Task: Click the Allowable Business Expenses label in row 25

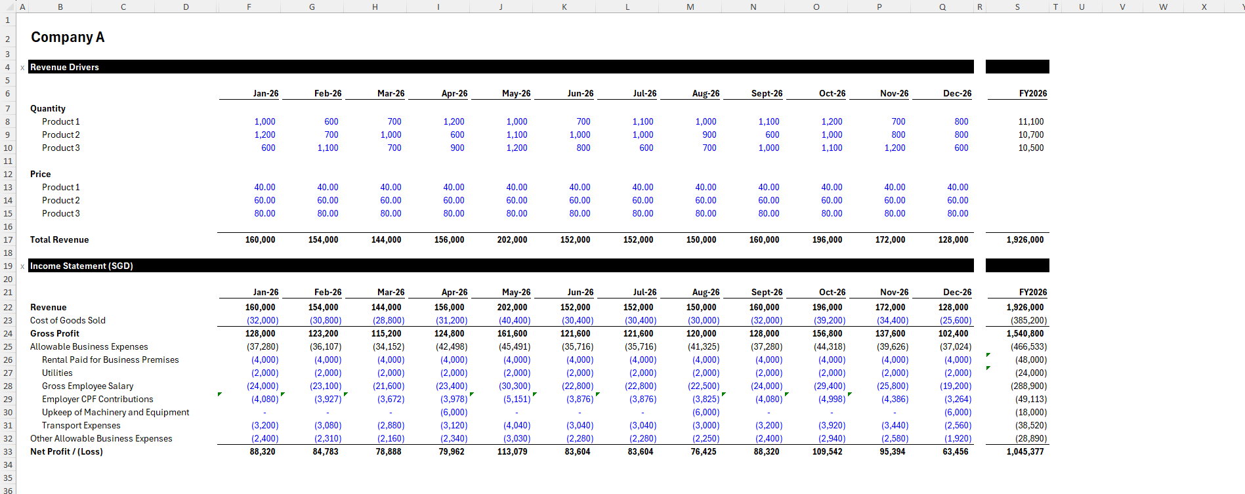Action: [89, 346]
